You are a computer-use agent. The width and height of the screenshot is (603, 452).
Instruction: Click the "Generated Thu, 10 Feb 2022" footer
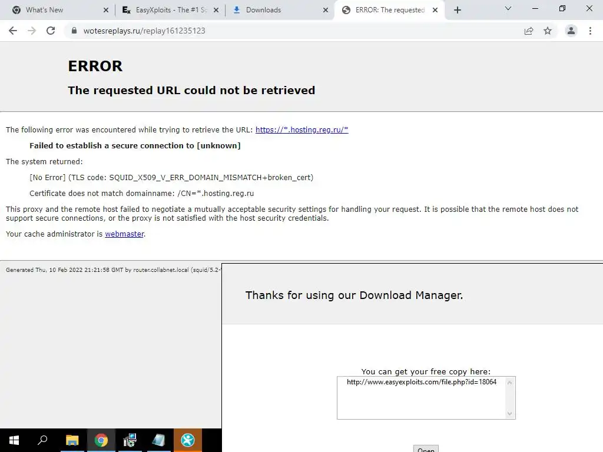114,270
